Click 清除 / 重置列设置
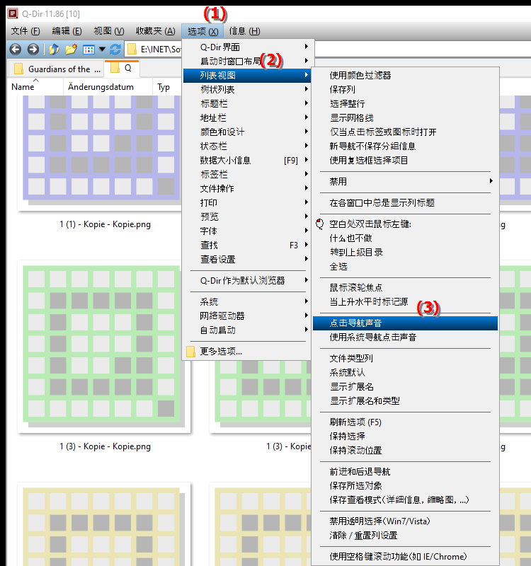 click(405, 536)
